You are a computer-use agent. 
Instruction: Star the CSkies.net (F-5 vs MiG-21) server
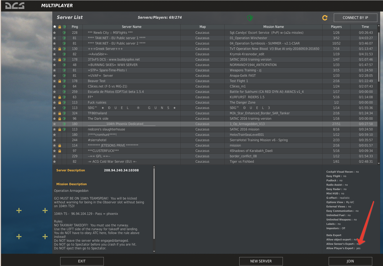(x=54, y=86)
